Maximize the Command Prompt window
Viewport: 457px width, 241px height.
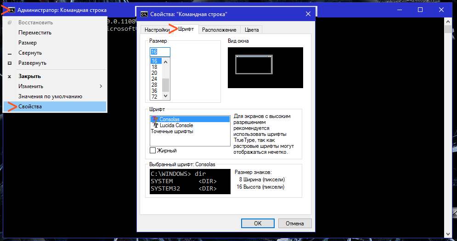point(420,10)
